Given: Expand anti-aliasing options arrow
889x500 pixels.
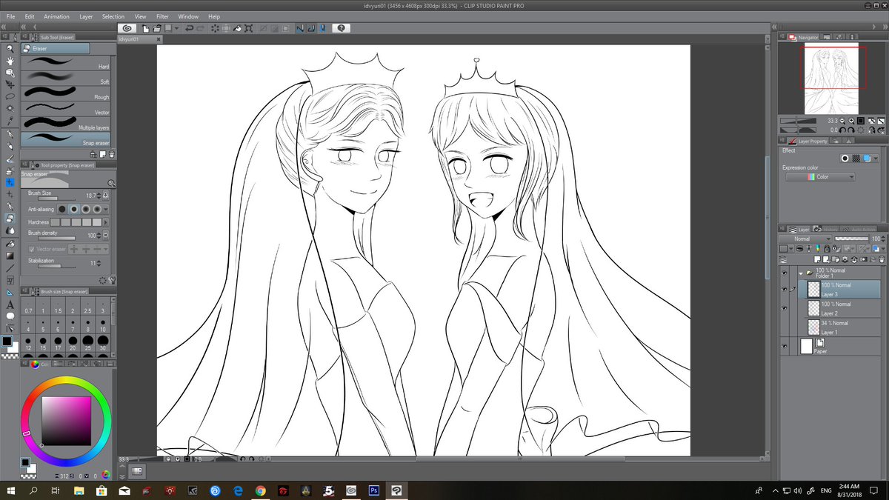Looking at the screenshot, I should [x=107, y=210].
